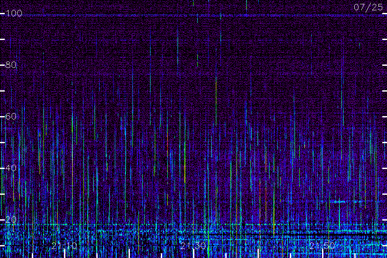Click the 21:10 time label
The height and width of the screenshot is (258, 387).
coord(64,246)
